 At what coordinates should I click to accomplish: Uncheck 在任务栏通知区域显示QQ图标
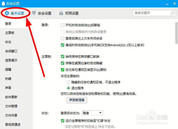(62, 70)
